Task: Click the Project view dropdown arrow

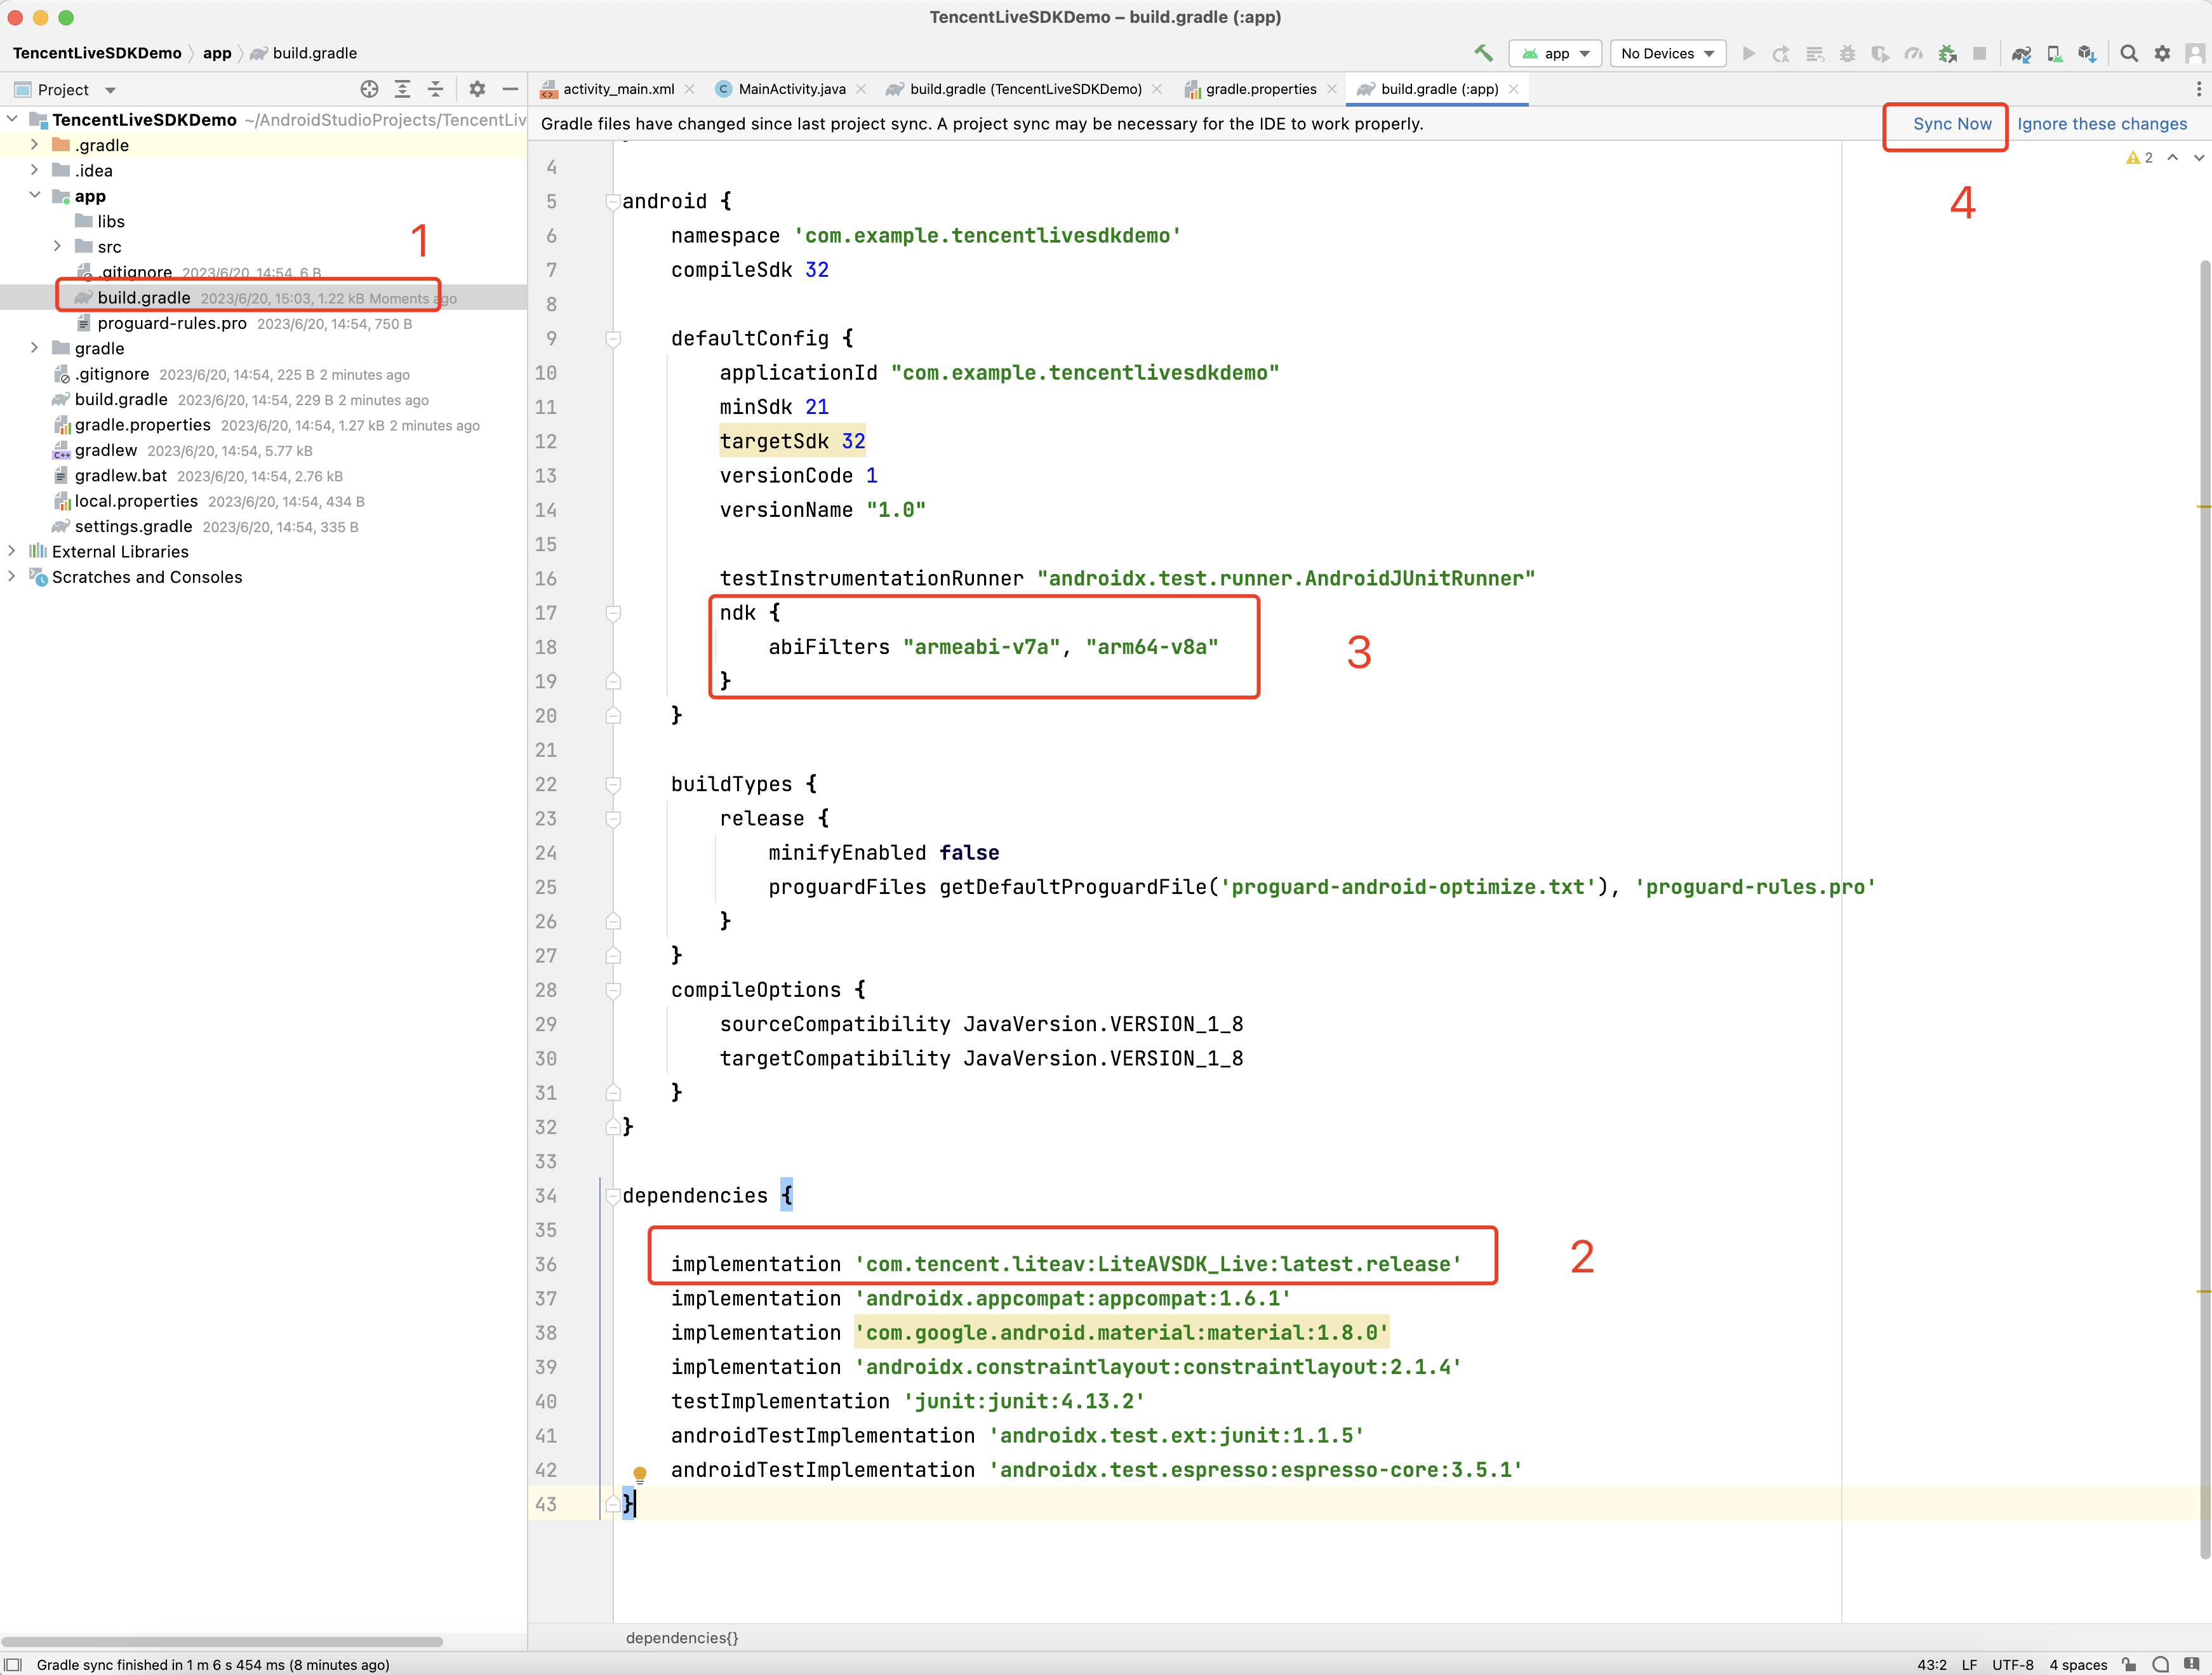Action: point(109,88)
